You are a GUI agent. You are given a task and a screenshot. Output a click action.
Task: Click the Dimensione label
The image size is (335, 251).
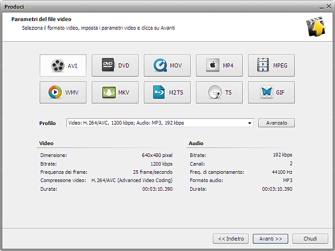click(54, 155)
